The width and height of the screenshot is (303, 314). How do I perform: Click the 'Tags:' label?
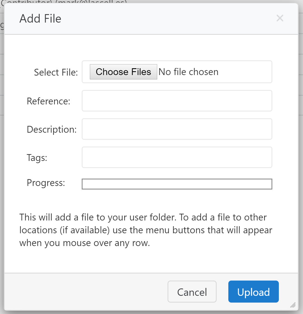[x=37, y=158]
